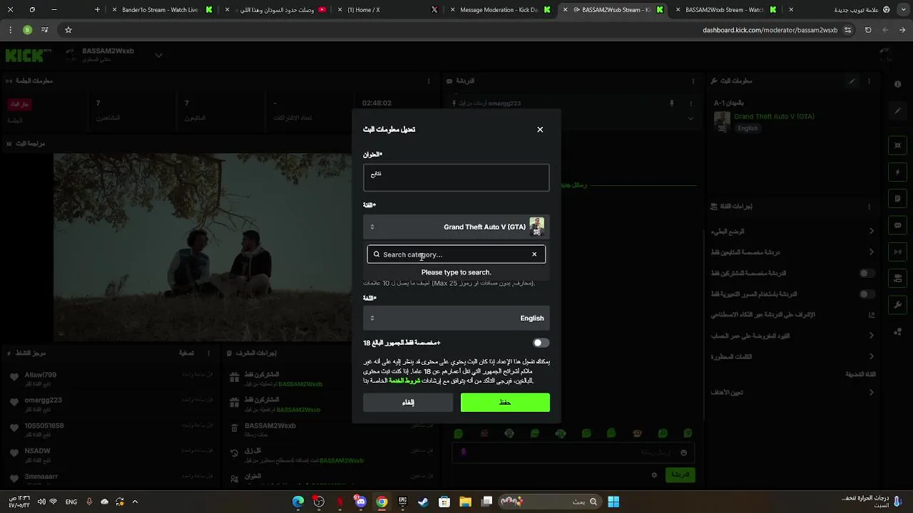Expand the followers-only chat chevron

pos(871,252)
